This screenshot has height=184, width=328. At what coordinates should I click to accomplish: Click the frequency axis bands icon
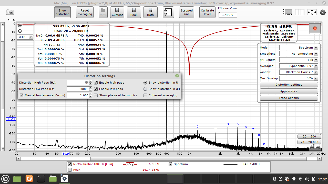pyautogui.click(x=300, y=12)
